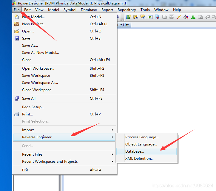
Task: Select Close in the File menu
Action: point(64,60)
